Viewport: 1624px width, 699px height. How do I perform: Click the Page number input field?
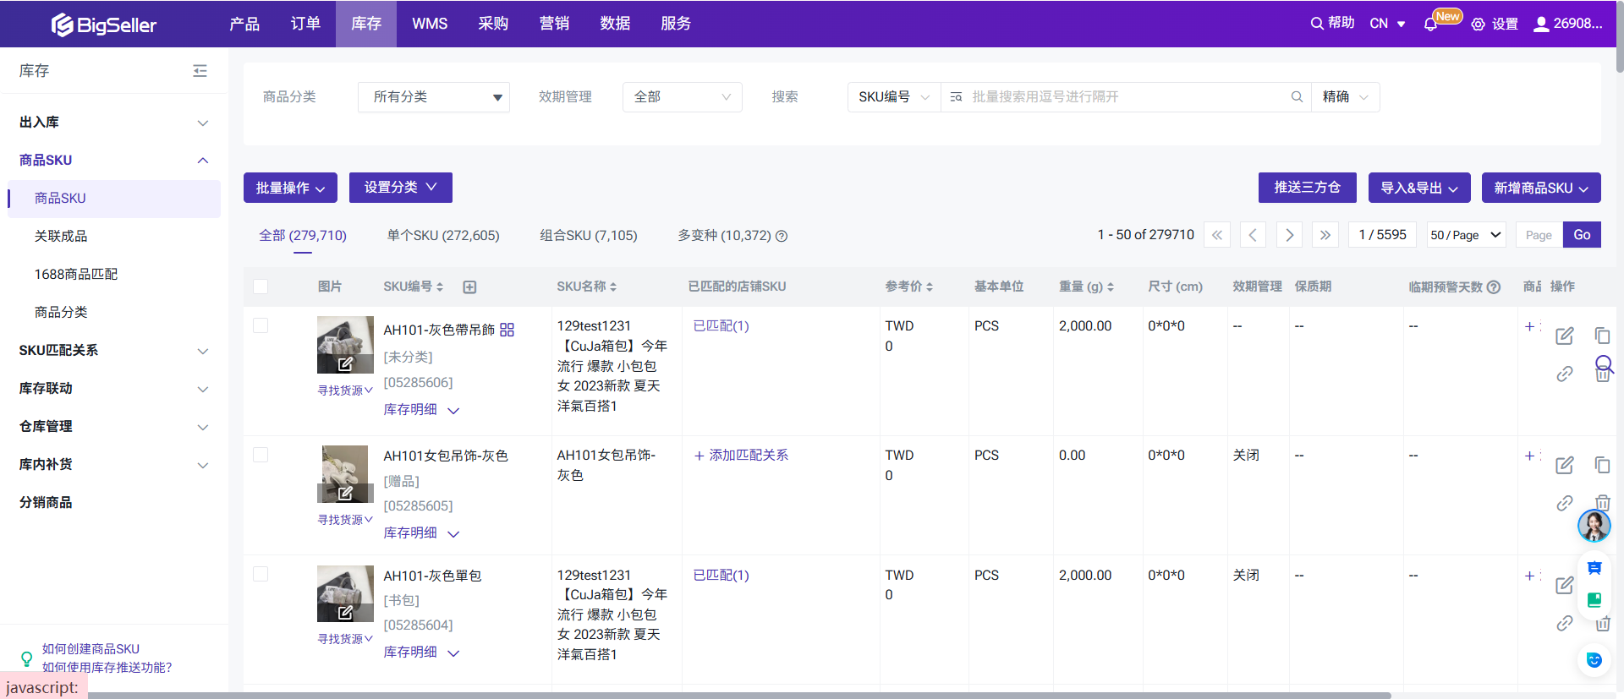[1539, 235]
